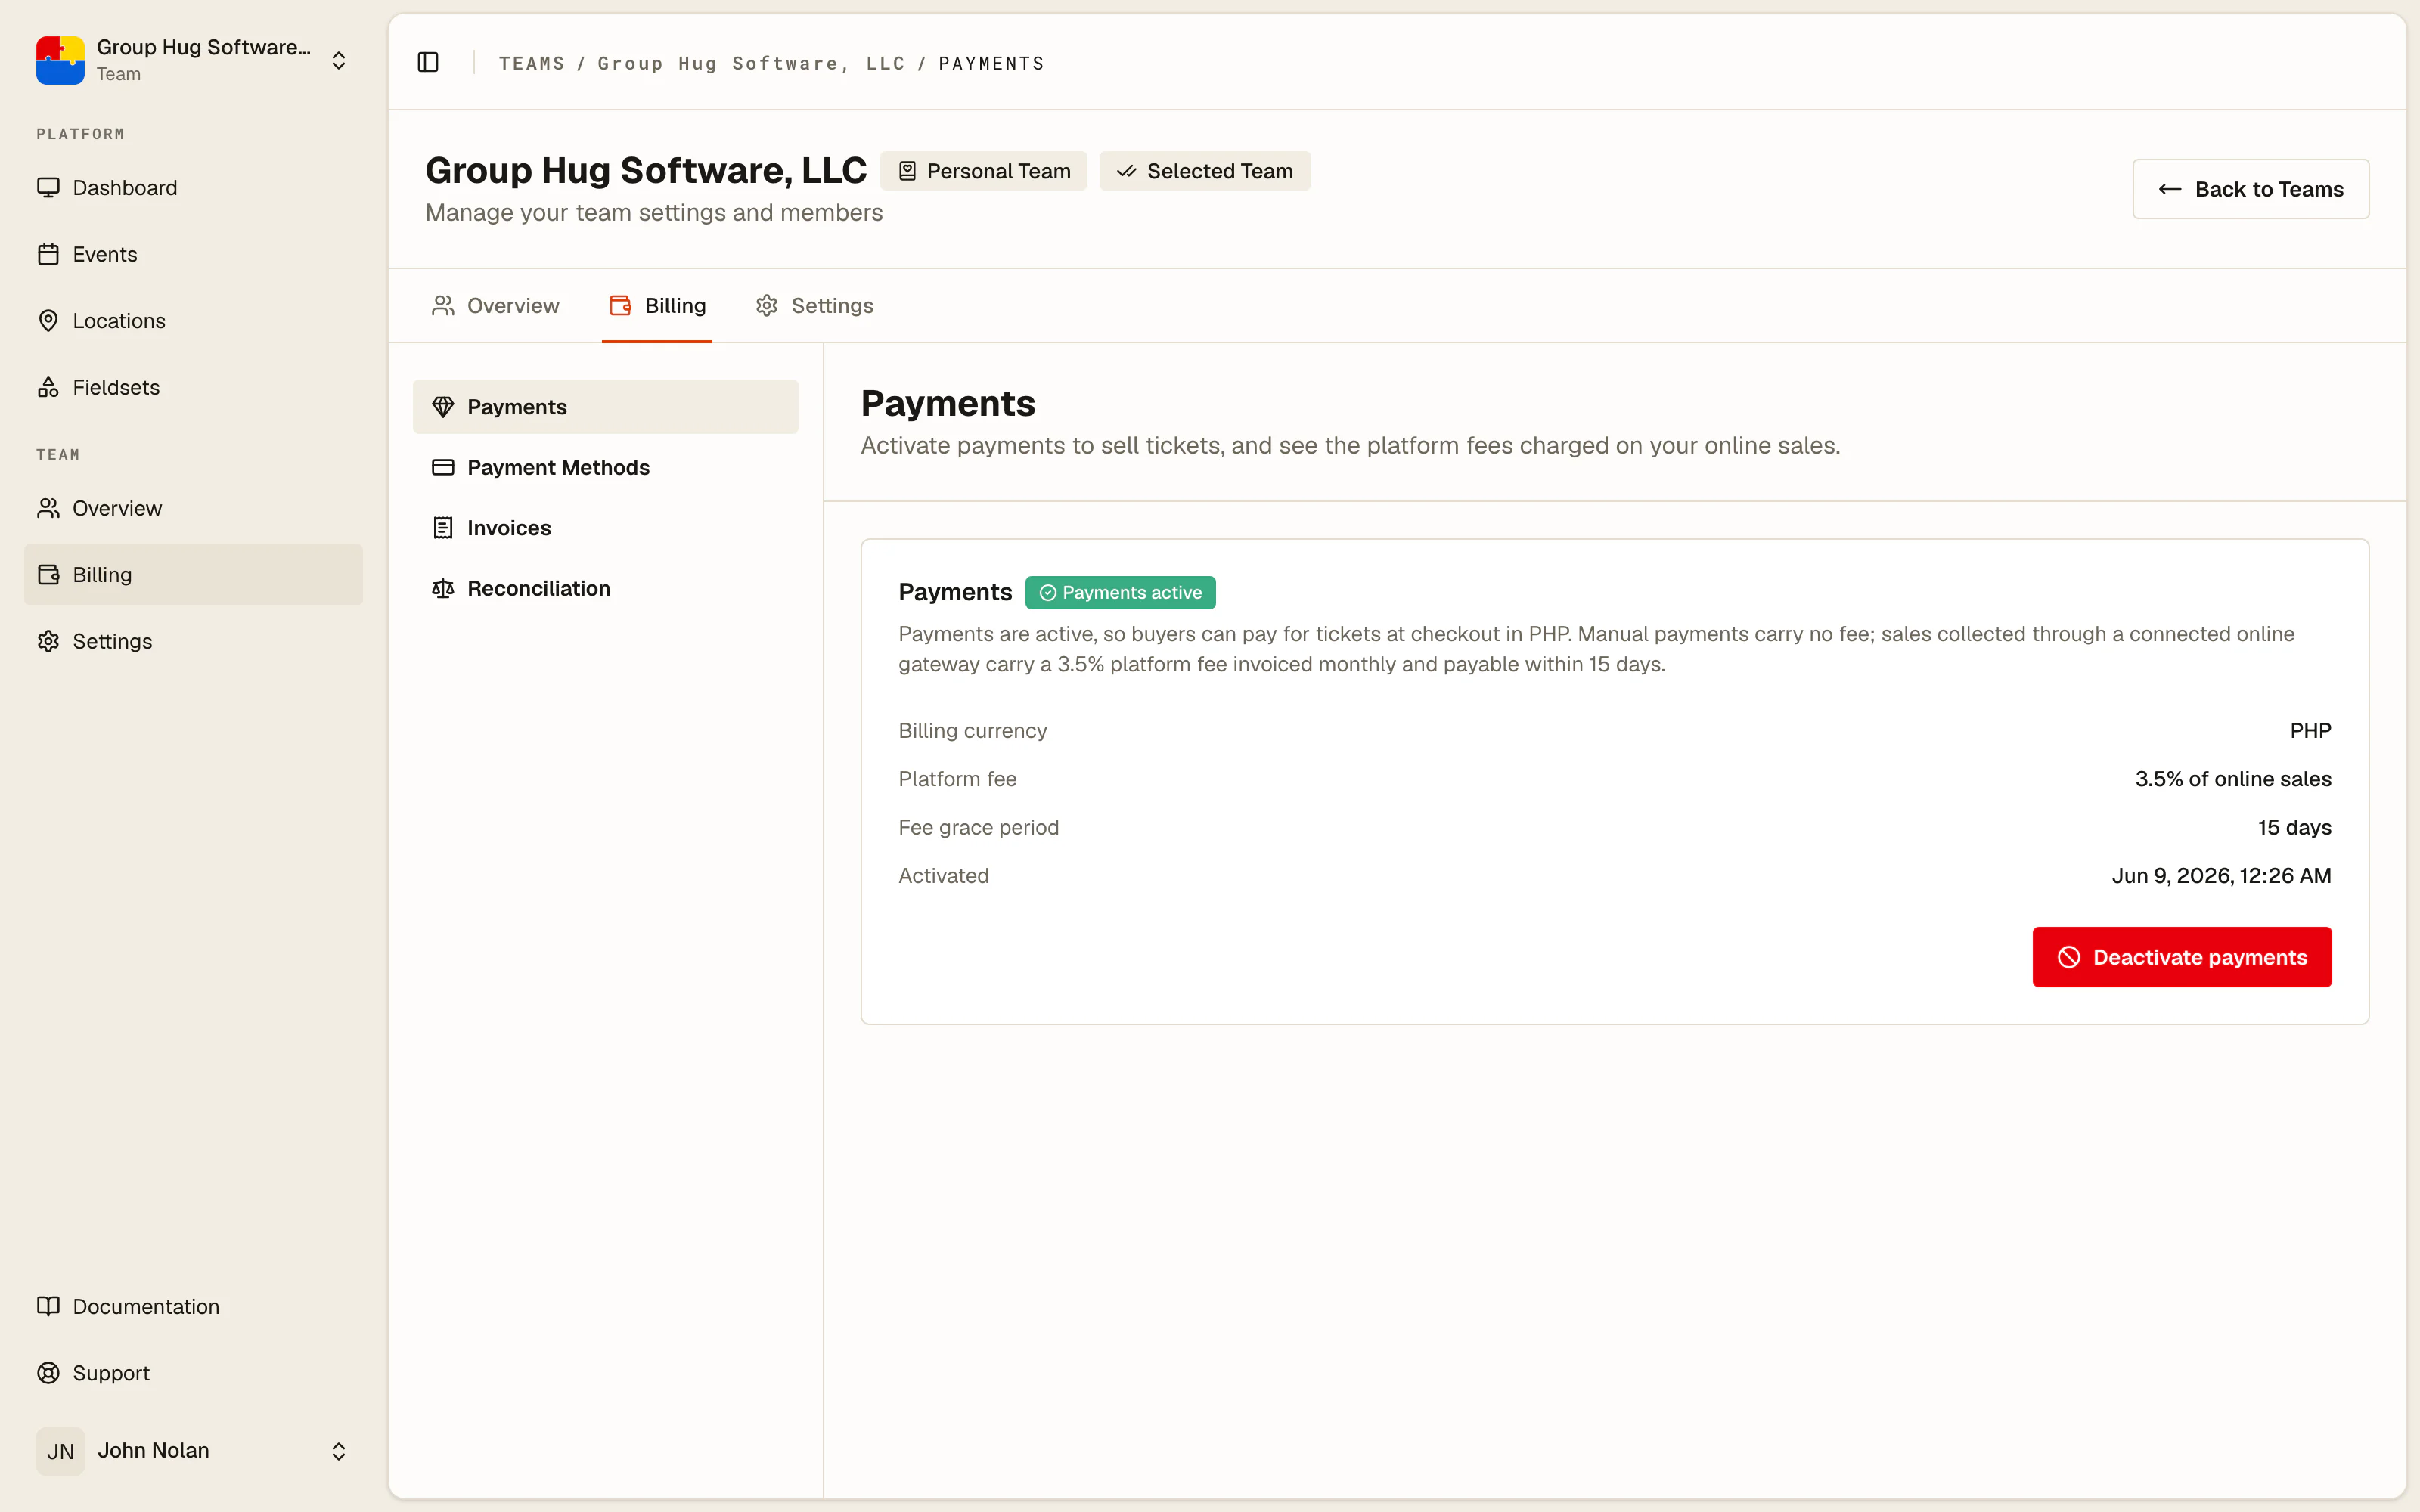This screenshot has height=1512, width=2420.
Task: Toggle the sidebar panel icon
Action: 428,62
